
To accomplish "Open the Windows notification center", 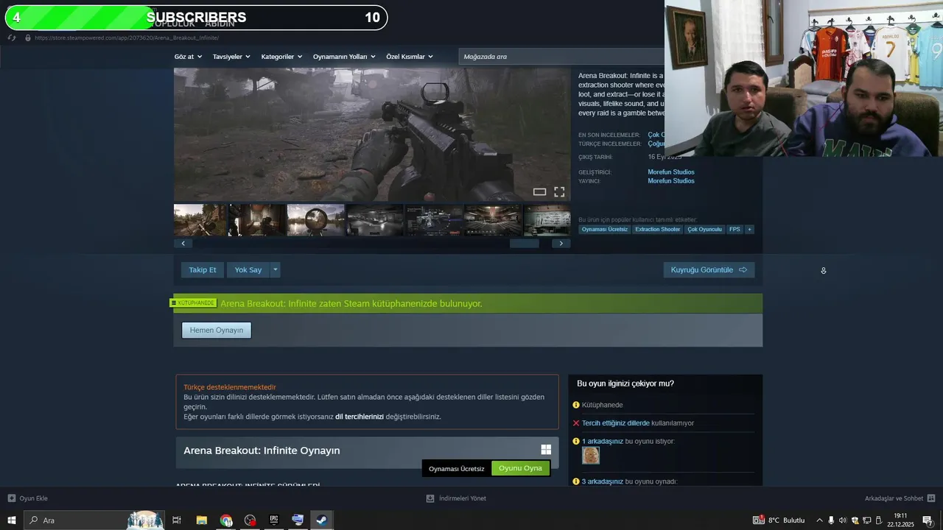I will click(x=928, y=520).
